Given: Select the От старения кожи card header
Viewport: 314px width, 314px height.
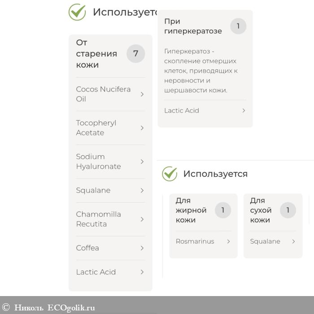Looking at the screenshot, I should coord(96,54).
